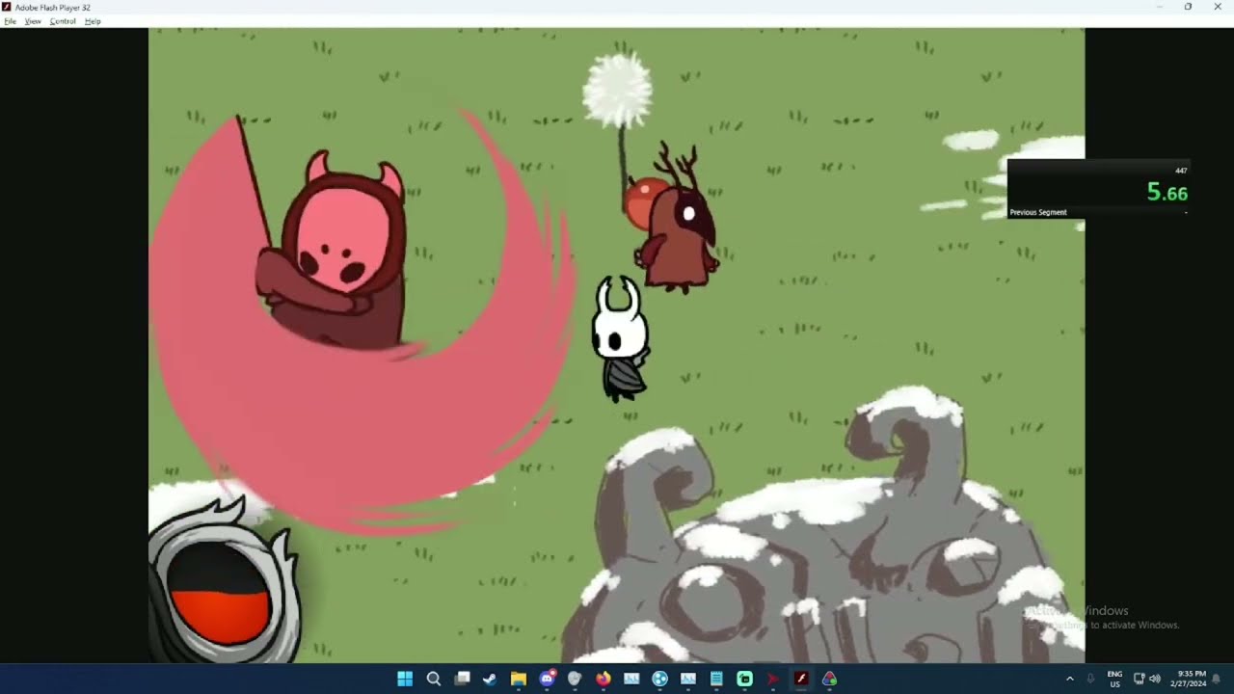
Task: Click the antlered masked character
Action: click(679, 220)
